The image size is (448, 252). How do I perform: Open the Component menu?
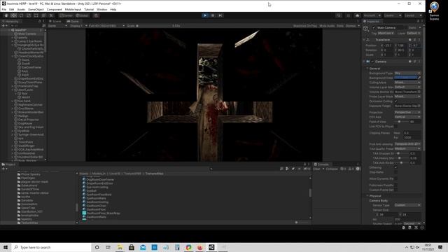(x=54, y=9)
